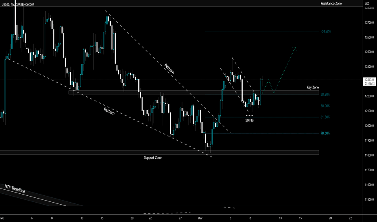This screenshot has height=222, width=377.
Task: Select the 78.60% Fibonacci level label
Action: point(325,133)
